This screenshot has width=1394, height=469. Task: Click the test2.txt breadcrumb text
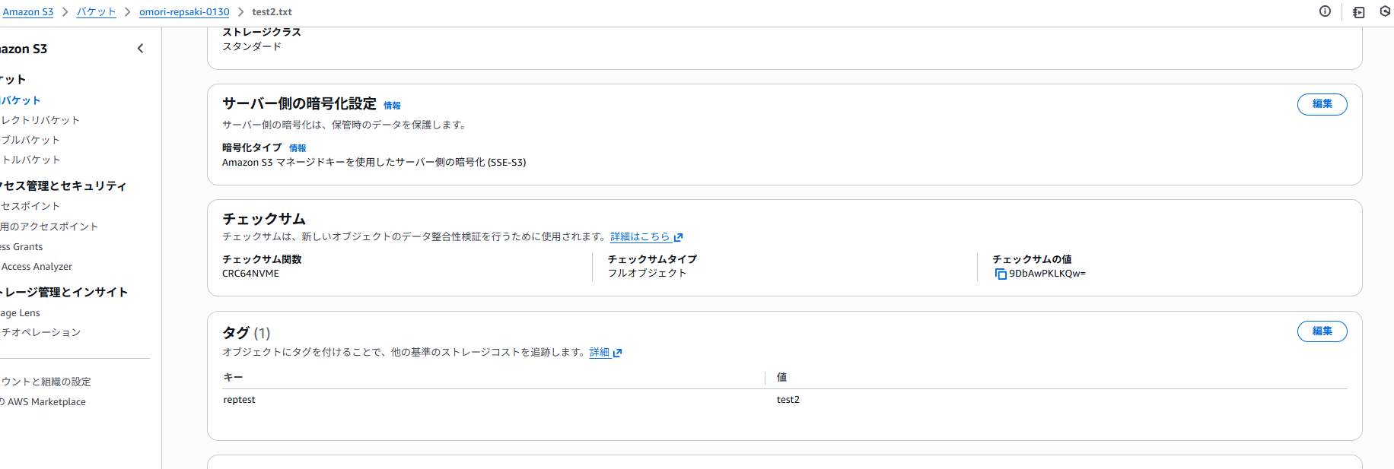[x=272, y=12]
